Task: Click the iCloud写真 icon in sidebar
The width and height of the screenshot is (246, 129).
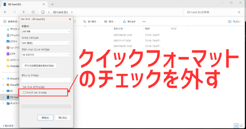Action: [x=8, y=85]
